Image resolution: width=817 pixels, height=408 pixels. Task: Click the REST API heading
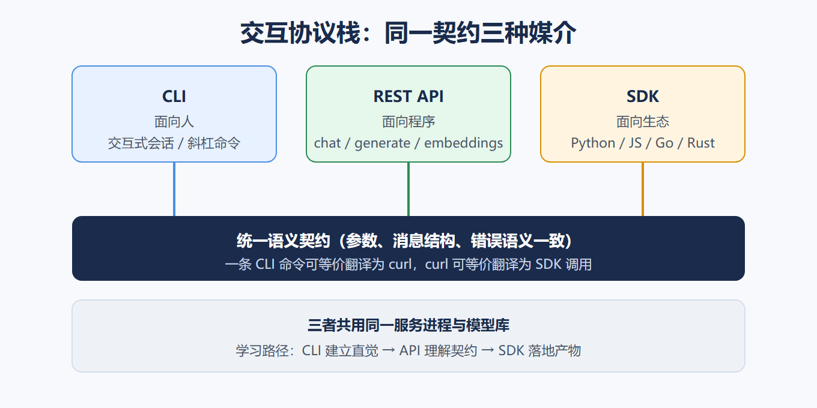408,96
